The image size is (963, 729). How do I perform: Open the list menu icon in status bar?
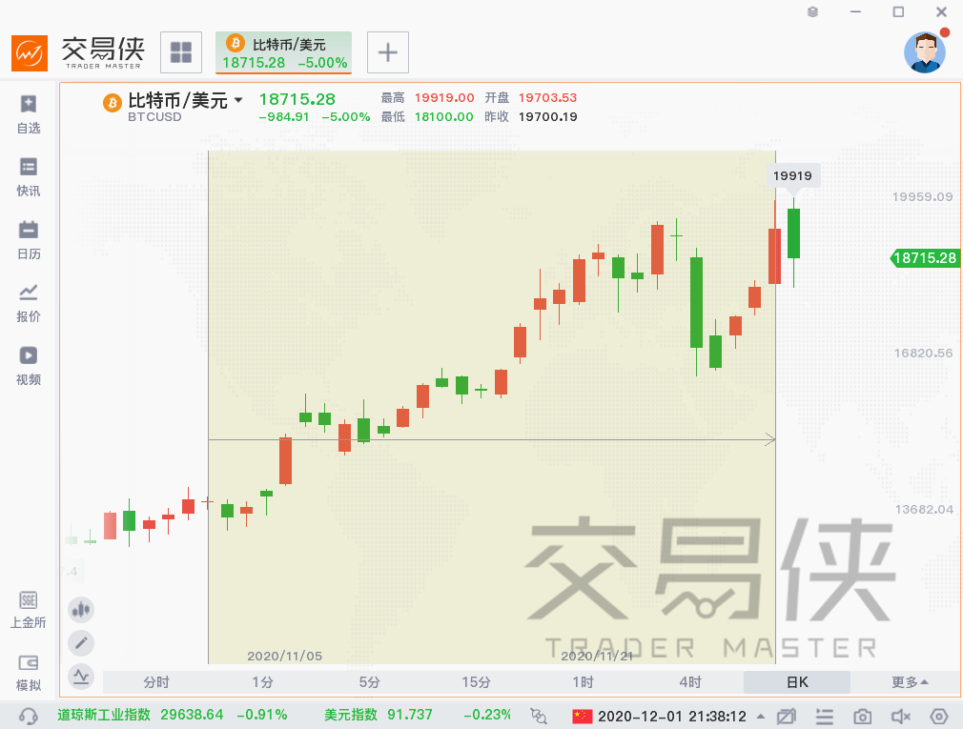[824, 716]
